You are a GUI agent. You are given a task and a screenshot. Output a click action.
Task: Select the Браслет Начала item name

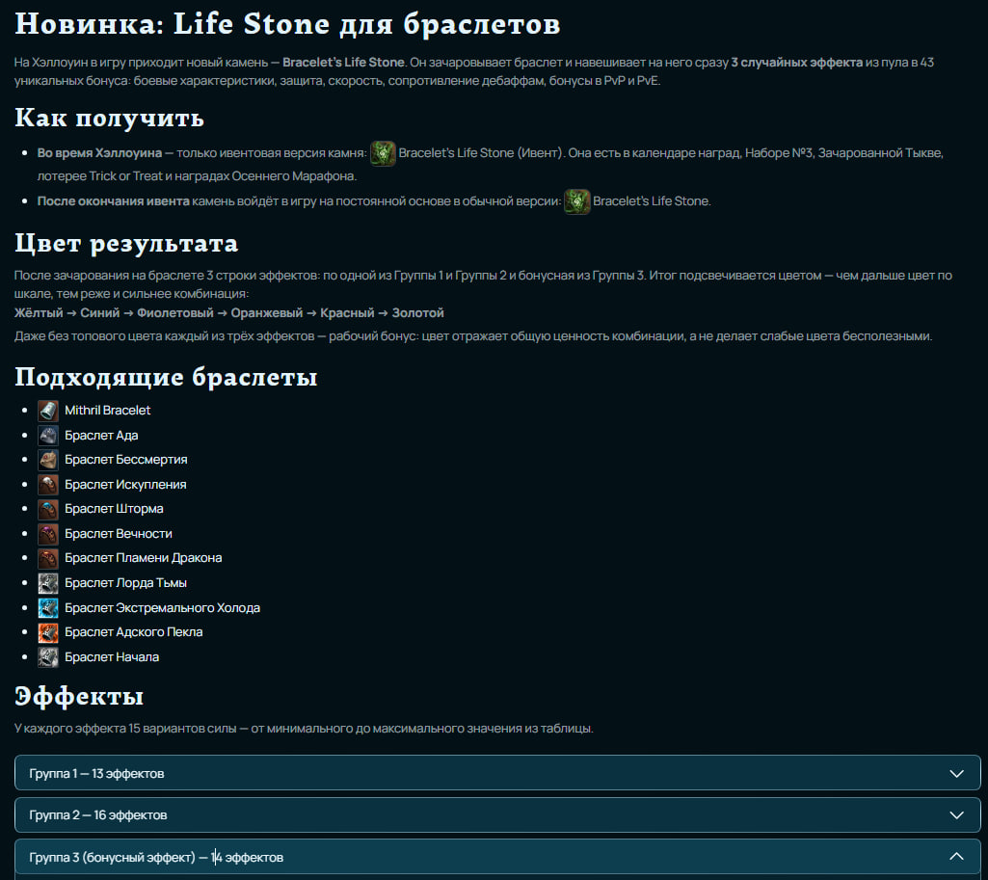click(x=112, y=657)
